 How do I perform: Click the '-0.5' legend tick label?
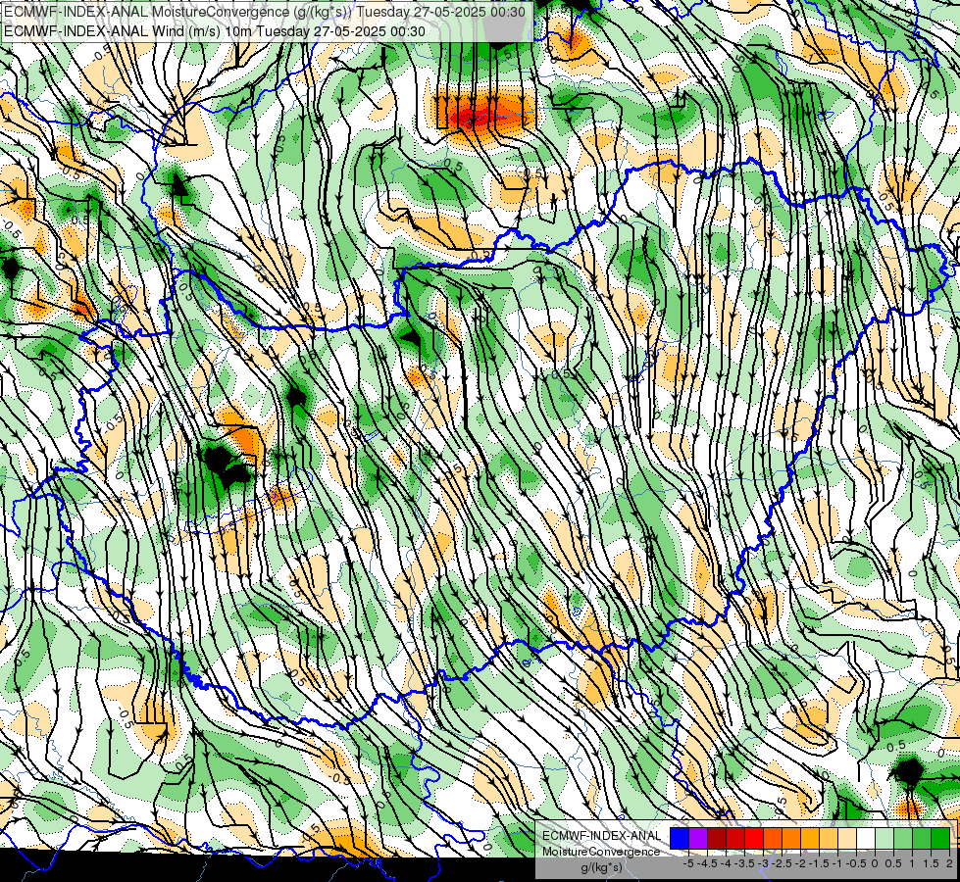point(856,863)
